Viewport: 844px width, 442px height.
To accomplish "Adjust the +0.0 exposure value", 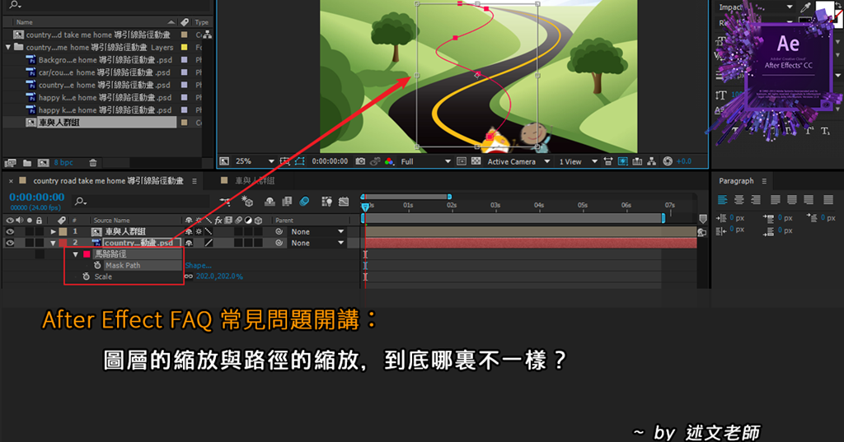I will [684, 161].
